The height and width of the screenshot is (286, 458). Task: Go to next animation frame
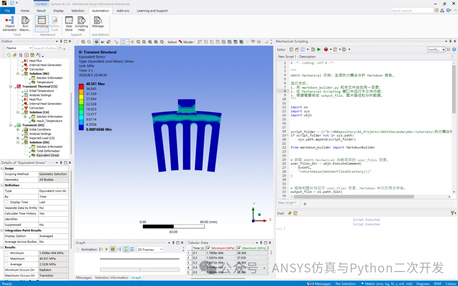point(119,249)
